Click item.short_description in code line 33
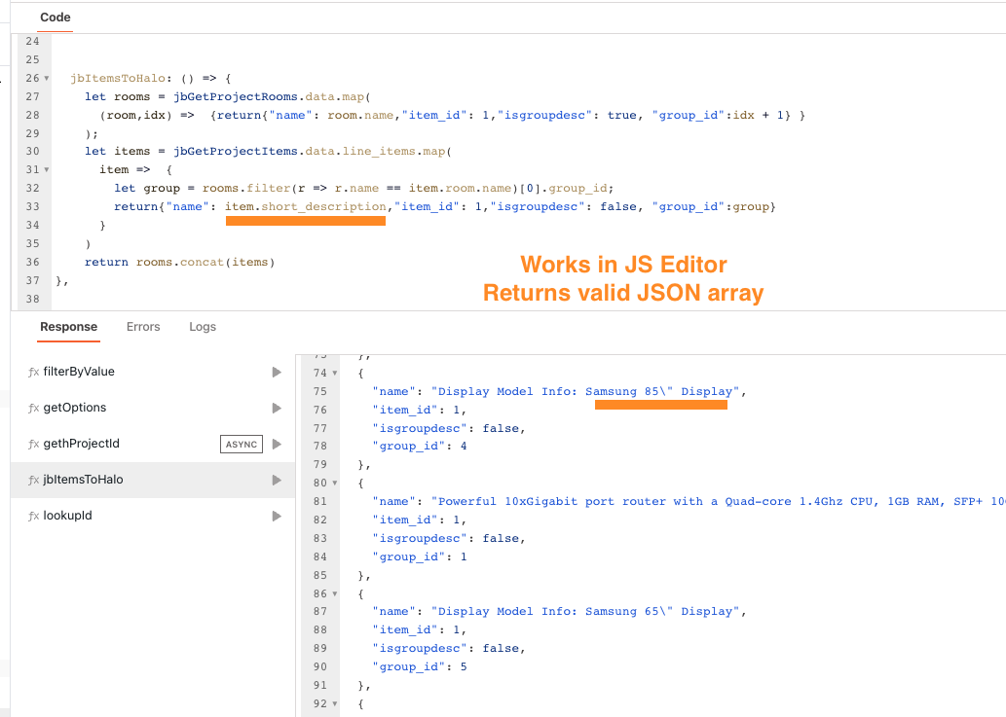 pyautogui.click(x=306, y=206)
